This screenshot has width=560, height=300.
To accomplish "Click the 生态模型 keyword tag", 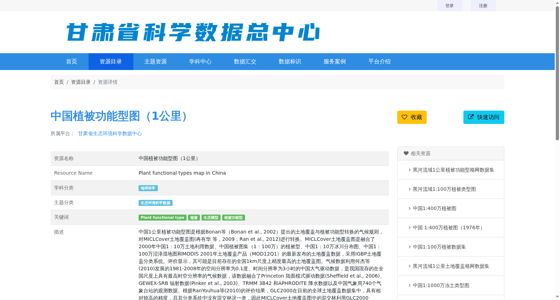I will point(211,217).
